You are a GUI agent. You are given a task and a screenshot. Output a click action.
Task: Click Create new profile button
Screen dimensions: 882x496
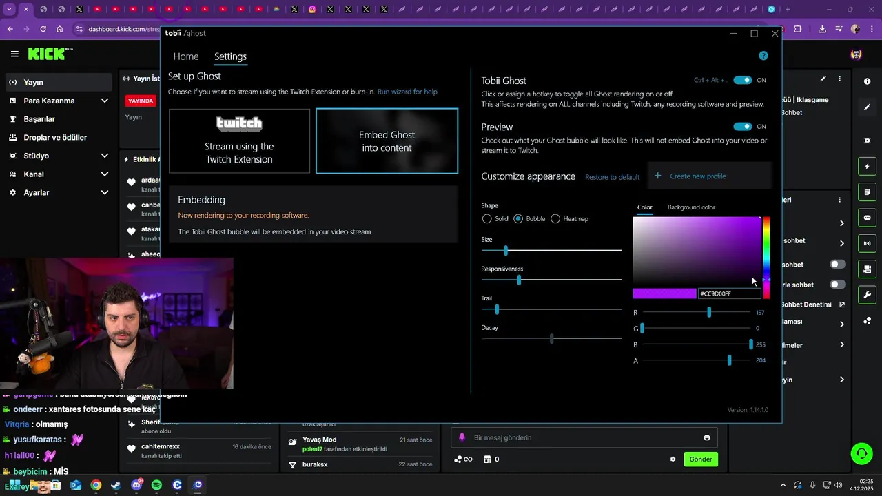coord(710,176)
